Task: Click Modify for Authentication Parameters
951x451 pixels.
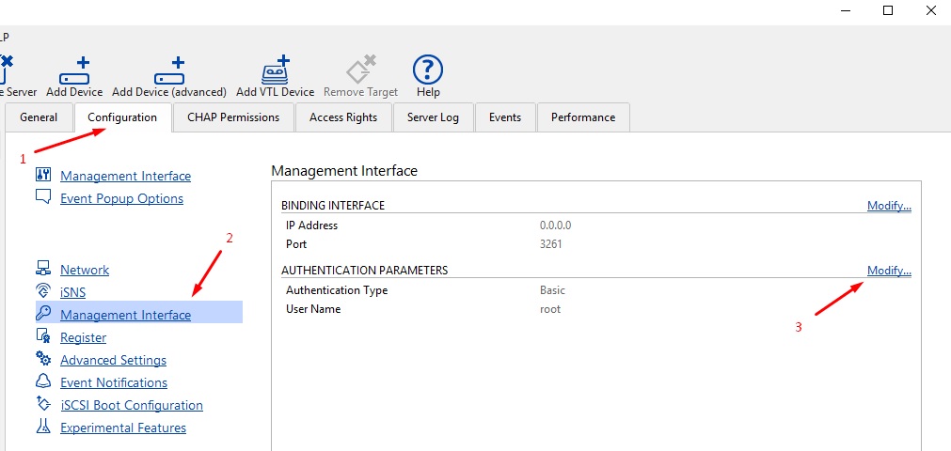Action: [x=889, y=271]
